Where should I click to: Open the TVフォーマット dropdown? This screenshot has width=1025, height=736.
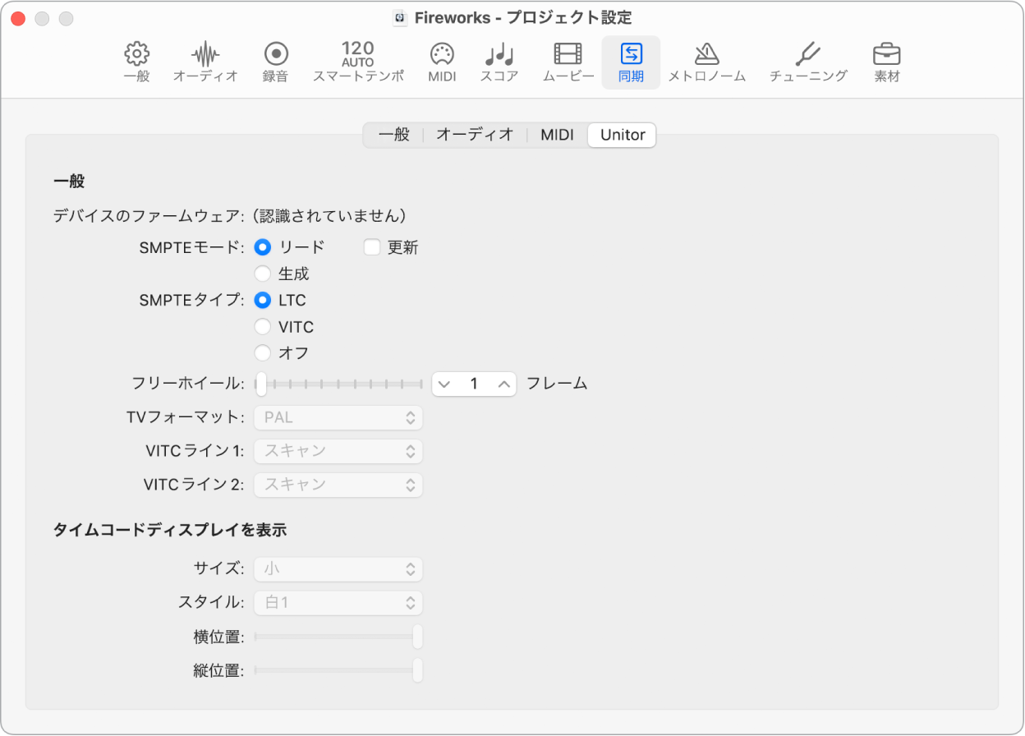[x=338, y=417]
